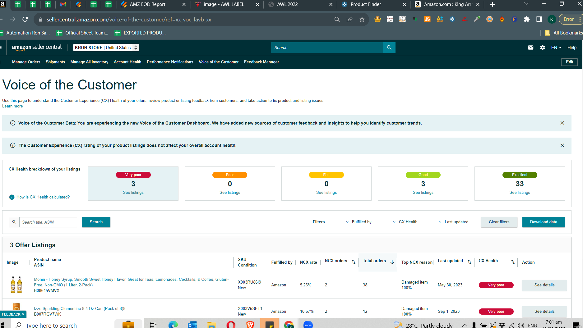Go to Account Health menu item
This screenshot has height=328, width=583.
coord(127,62)
